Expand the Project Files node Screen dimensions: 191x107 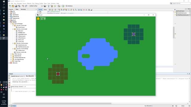pyautogui.click(x=11, y=61)
